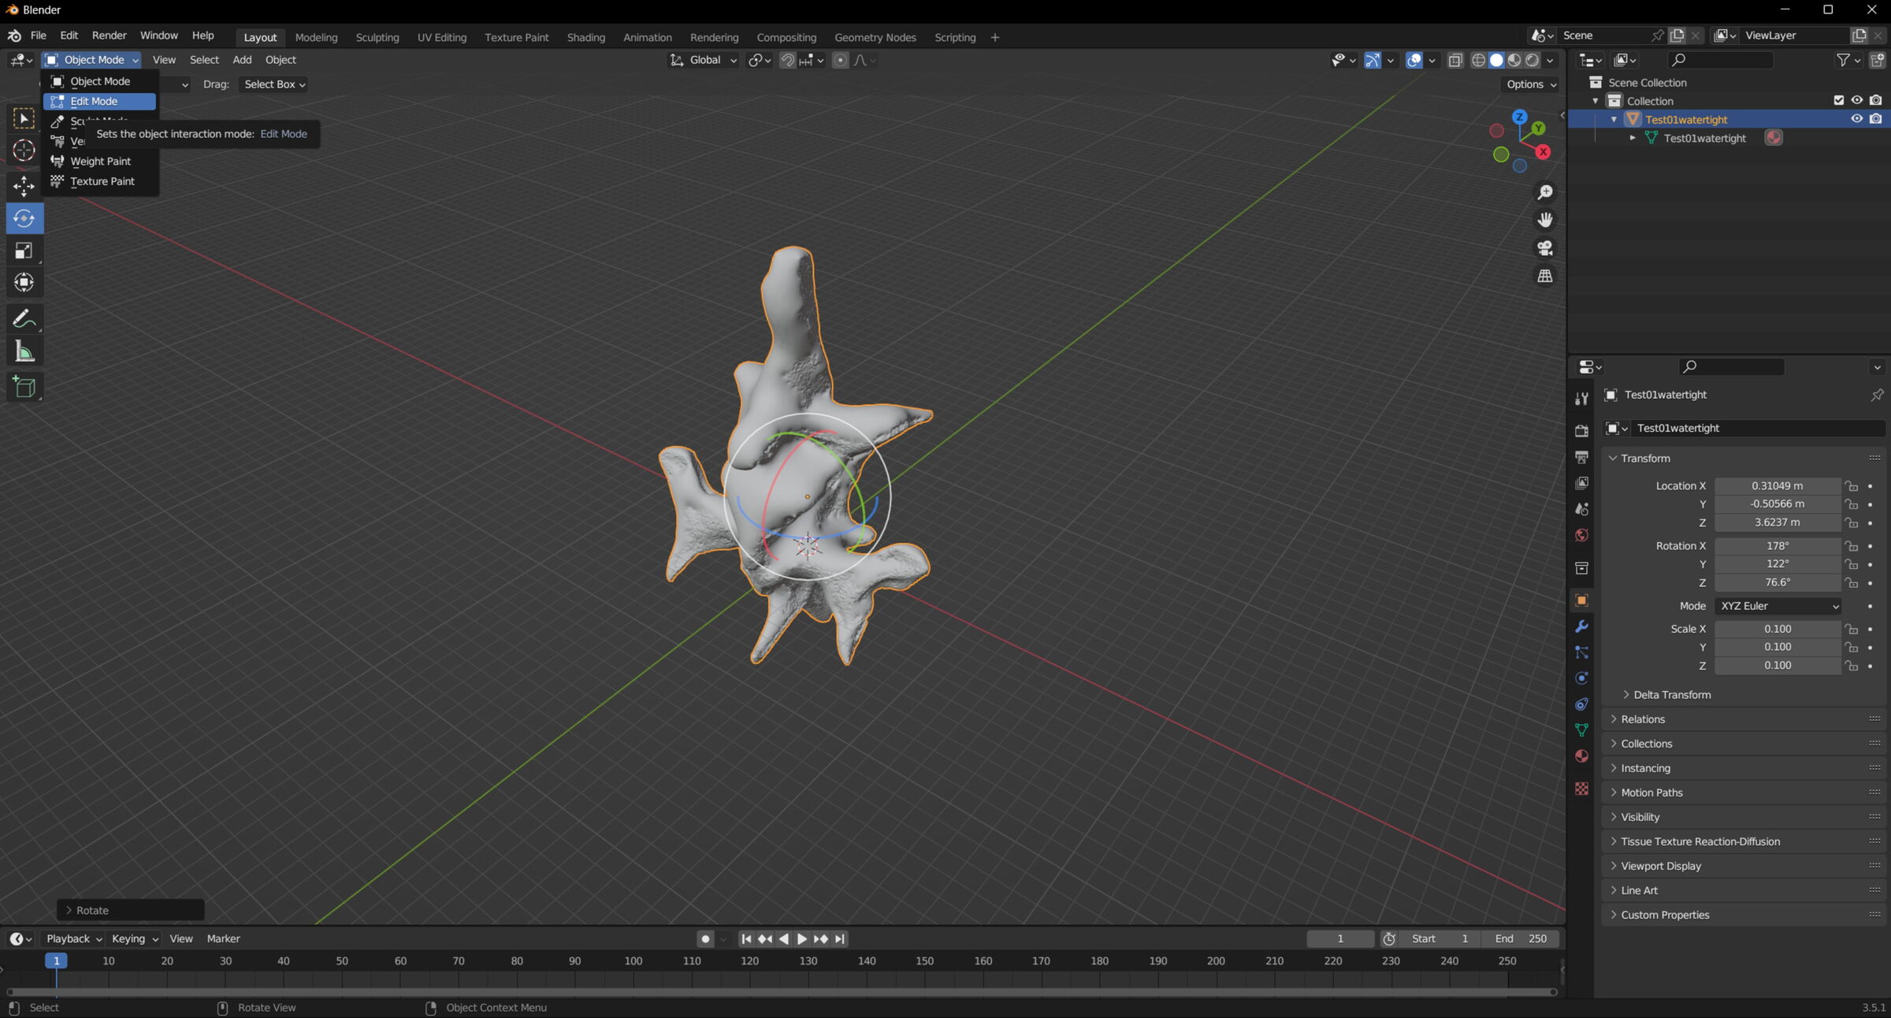The height and width of the screenshot is (1018, 1891).
Task: Open the File menu
Action: (38, 36)
